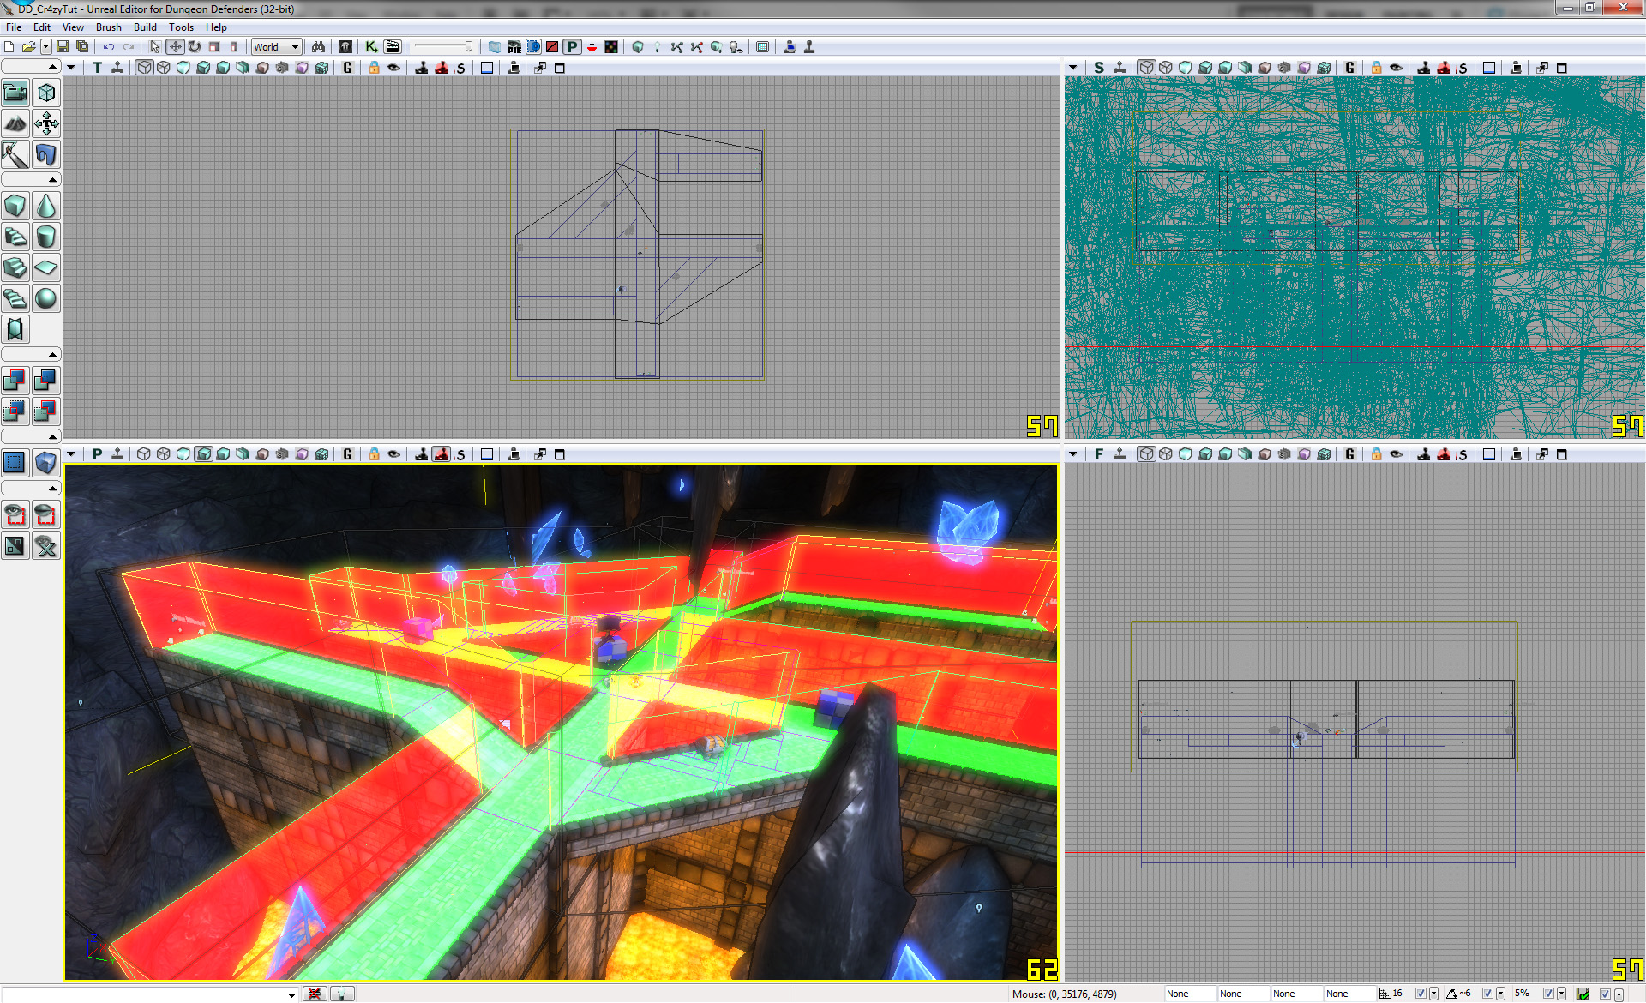Click CSG Subtract button
This screenshot has height=1003, width=1646.
(46, 381)
